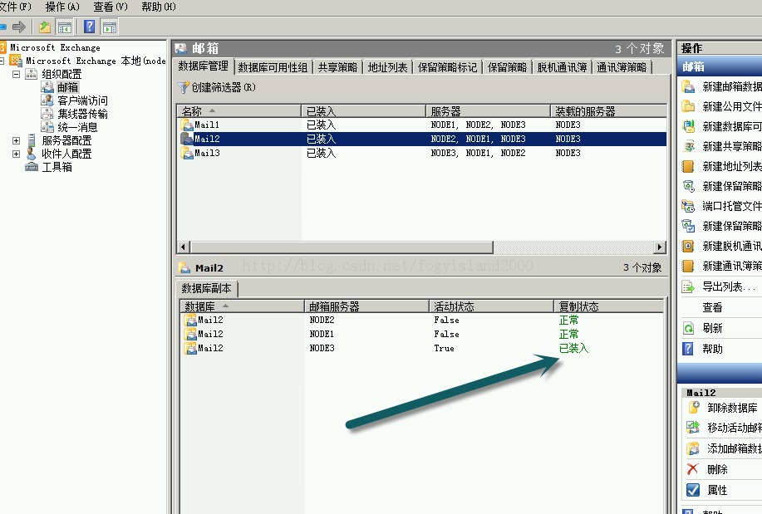Expand the 收件人配置 tree node
This screenshot has height=514, width=762.
coord(16,154)
